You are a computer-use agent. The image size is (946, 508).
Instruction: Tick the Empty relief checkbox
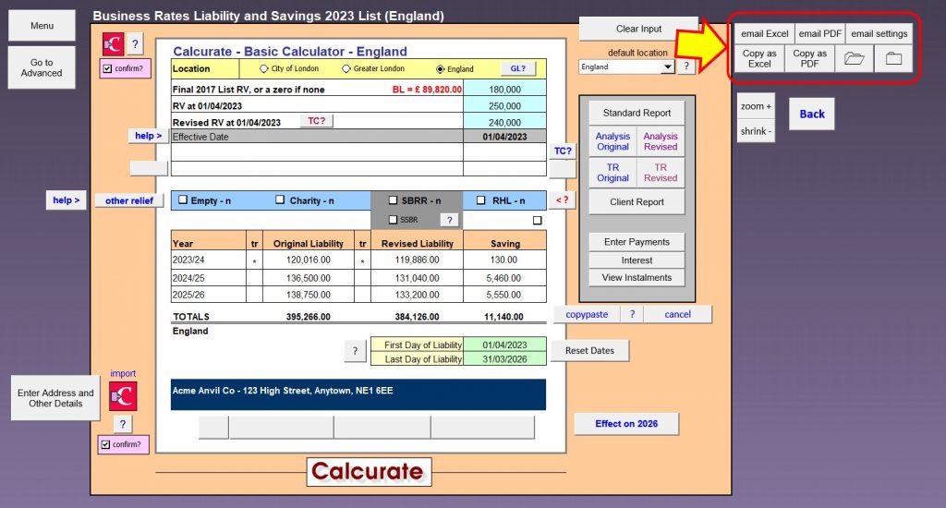(183, 200)
